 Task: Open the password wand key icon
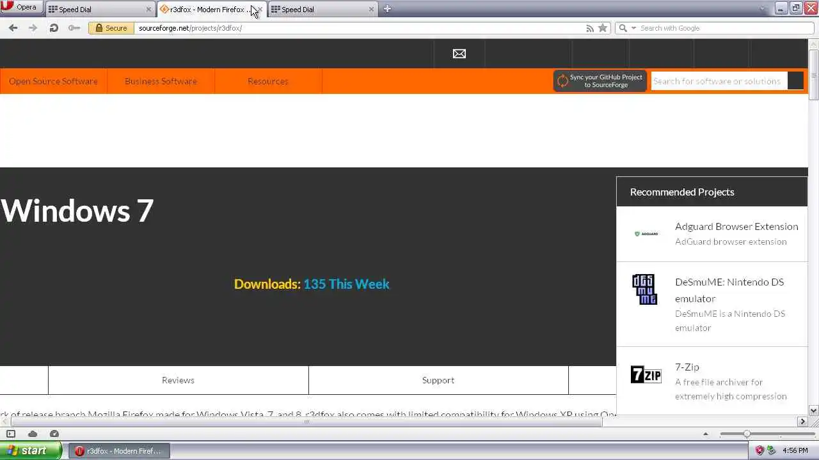[x=74, y=28]
